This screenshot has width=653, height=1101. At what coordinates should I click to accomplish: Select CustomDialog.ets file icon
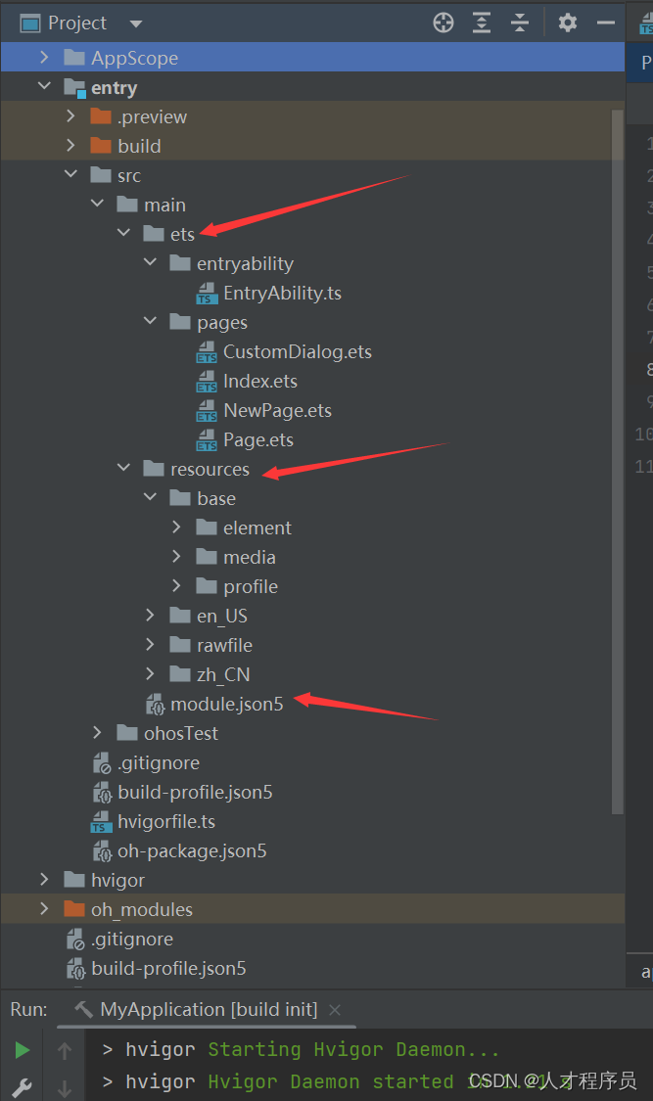(207, 351)
